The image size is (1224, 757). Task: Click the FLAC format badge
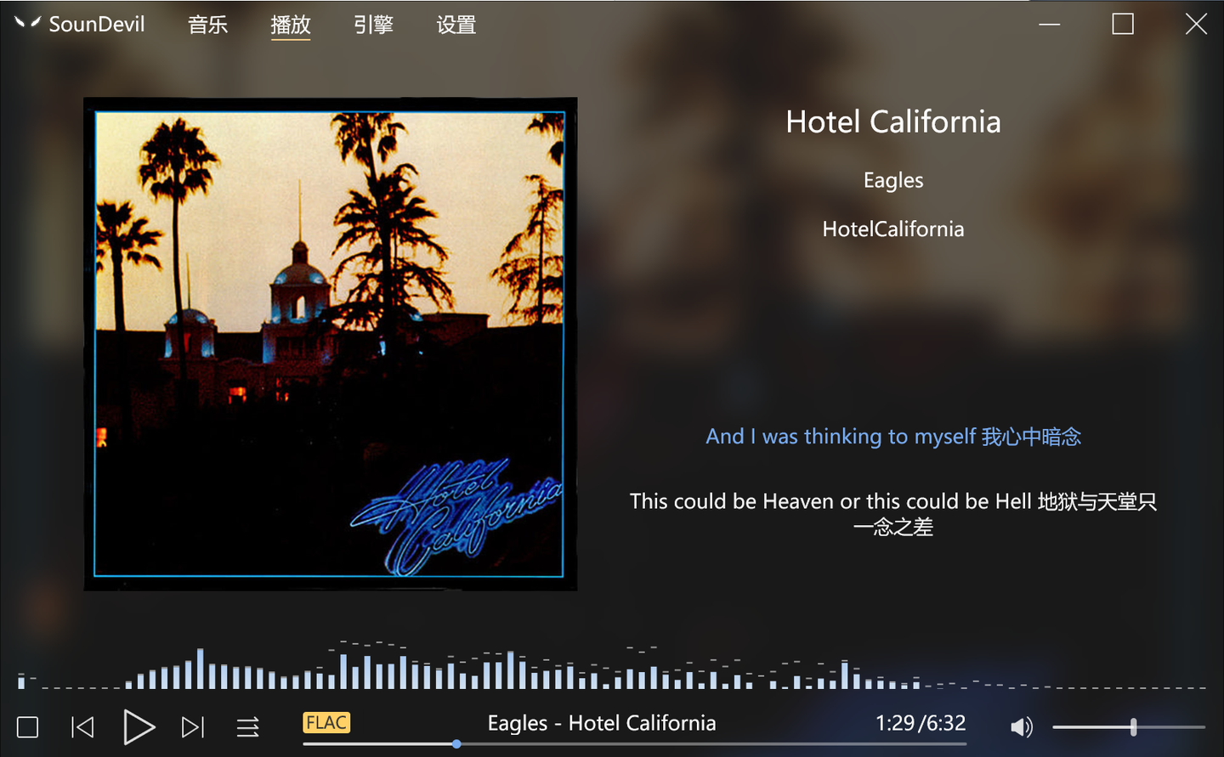point(326,722)
